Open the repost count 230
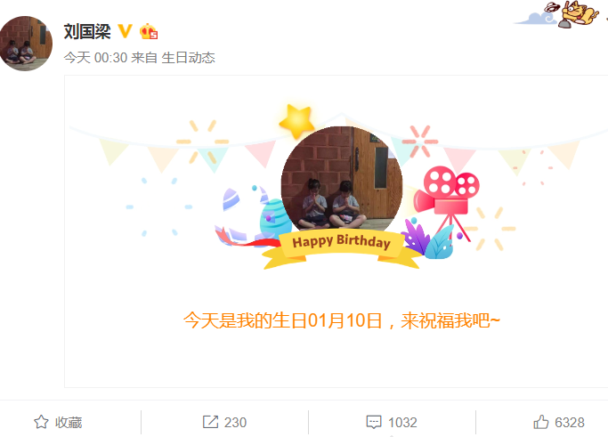 click(235, 422)
